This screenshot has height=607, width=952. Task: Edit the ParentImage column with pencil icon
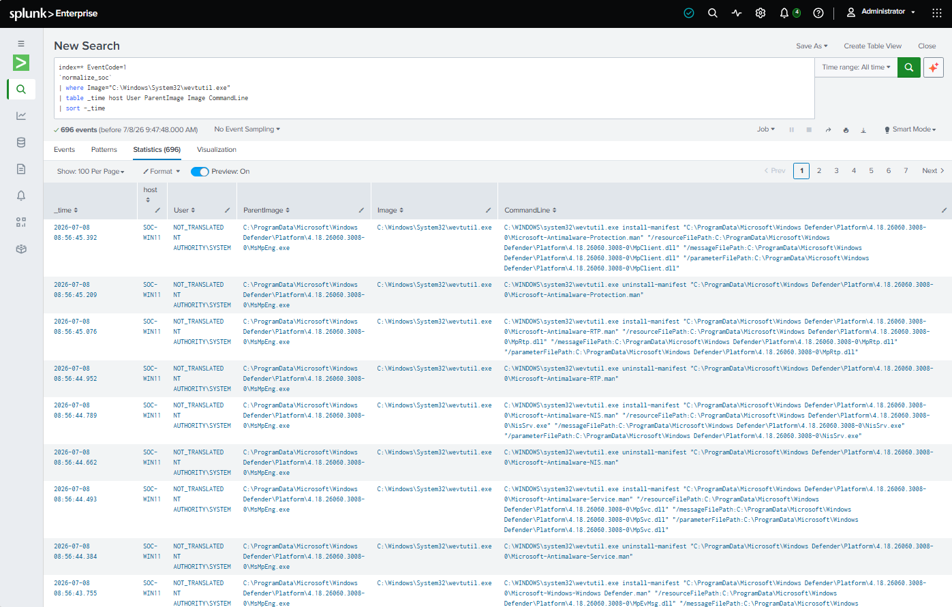361,210
